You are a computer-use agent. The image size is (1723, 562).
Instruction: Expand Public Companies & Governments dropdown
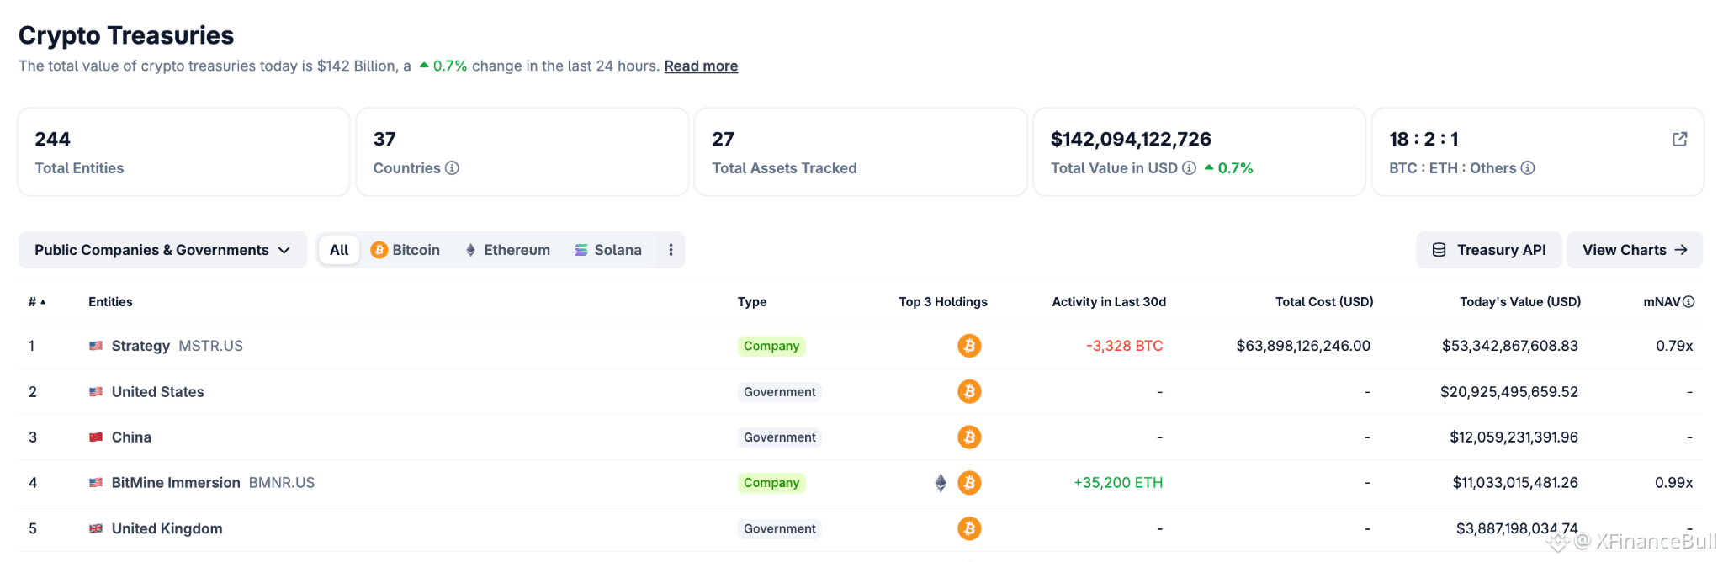point(162,250)
